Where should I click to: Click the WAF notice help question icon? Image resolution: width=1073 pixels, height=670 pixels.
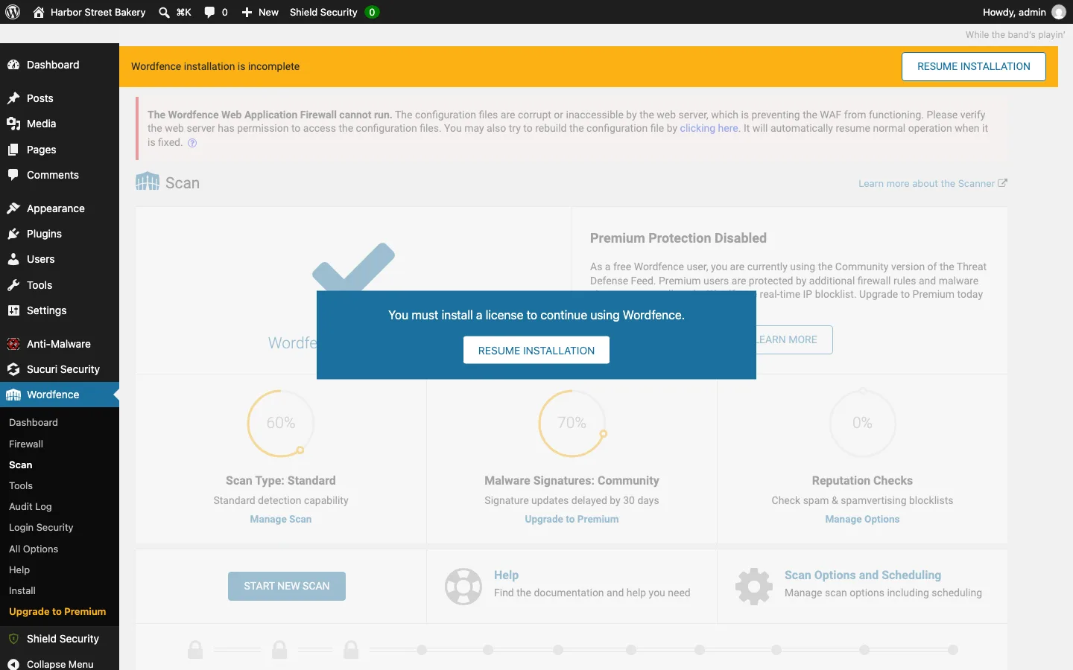click(192, 143)
